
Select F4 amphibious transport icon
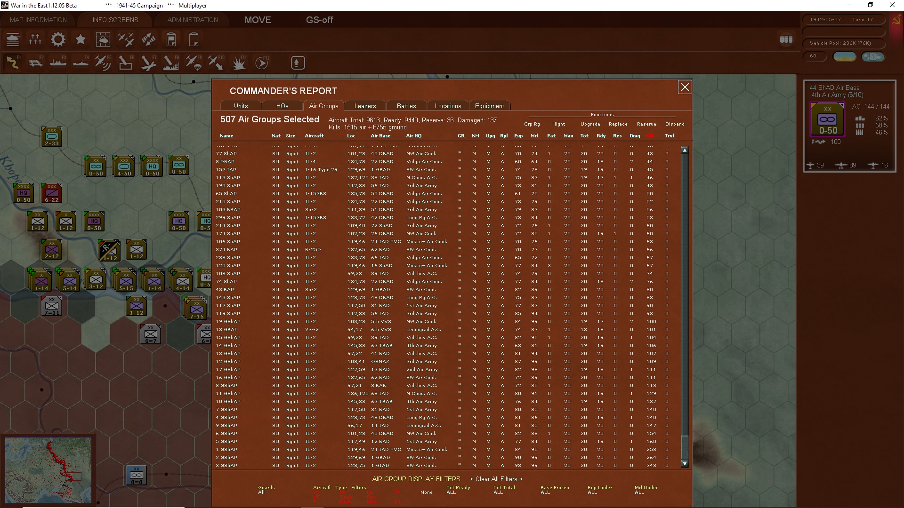[81, 63]
